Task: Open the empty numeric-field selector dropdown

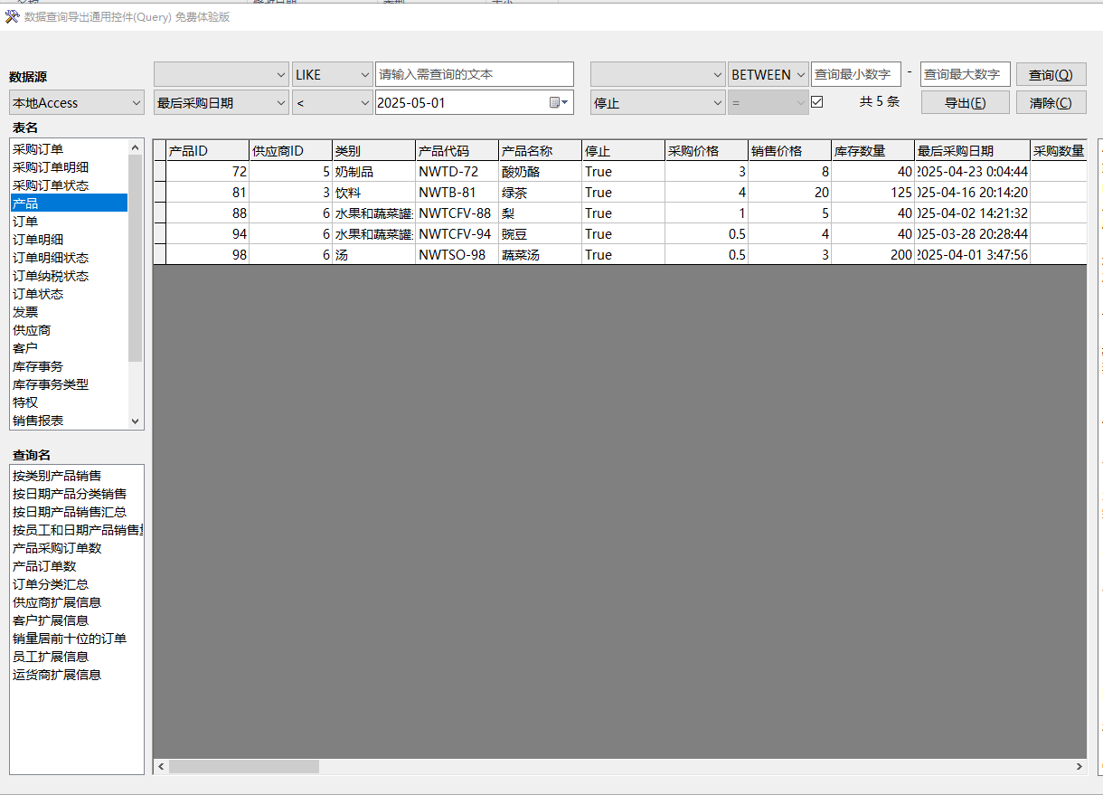Action: (657, 74)
